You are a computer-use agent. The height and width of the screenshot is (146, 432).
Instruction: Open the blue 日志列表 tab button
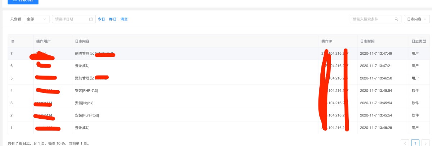[23, 1]
